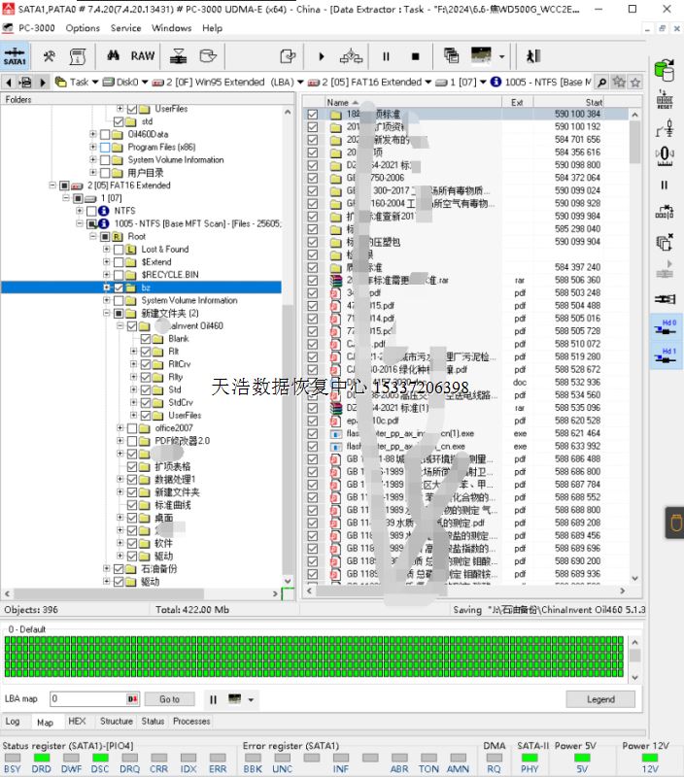
Task: Toggle checkbox for the Lost & Found folder
Action: click(119, 250)
